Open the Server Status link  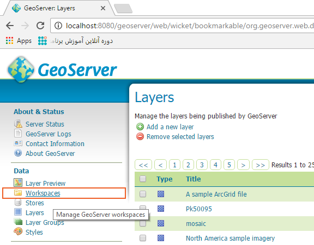click(x=45, y=124)
